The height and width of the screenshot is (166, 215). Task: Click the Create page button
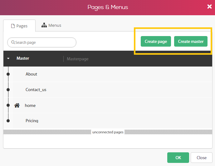[156, 41]
